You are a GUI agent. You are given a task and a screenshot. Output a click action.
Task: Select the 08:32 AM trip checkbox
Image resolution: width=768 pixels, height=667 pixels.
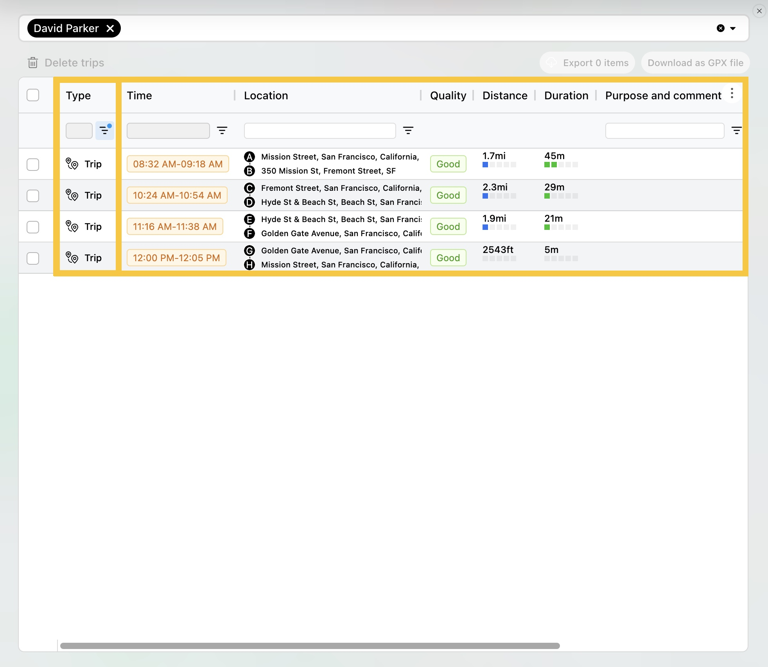[x=33, y=164]
